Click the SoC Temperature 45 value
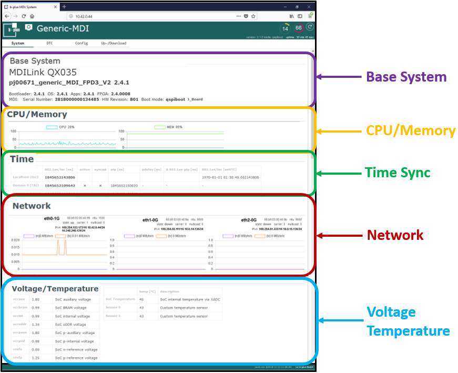Screen dimensions: 458x373 click(141, 300)
